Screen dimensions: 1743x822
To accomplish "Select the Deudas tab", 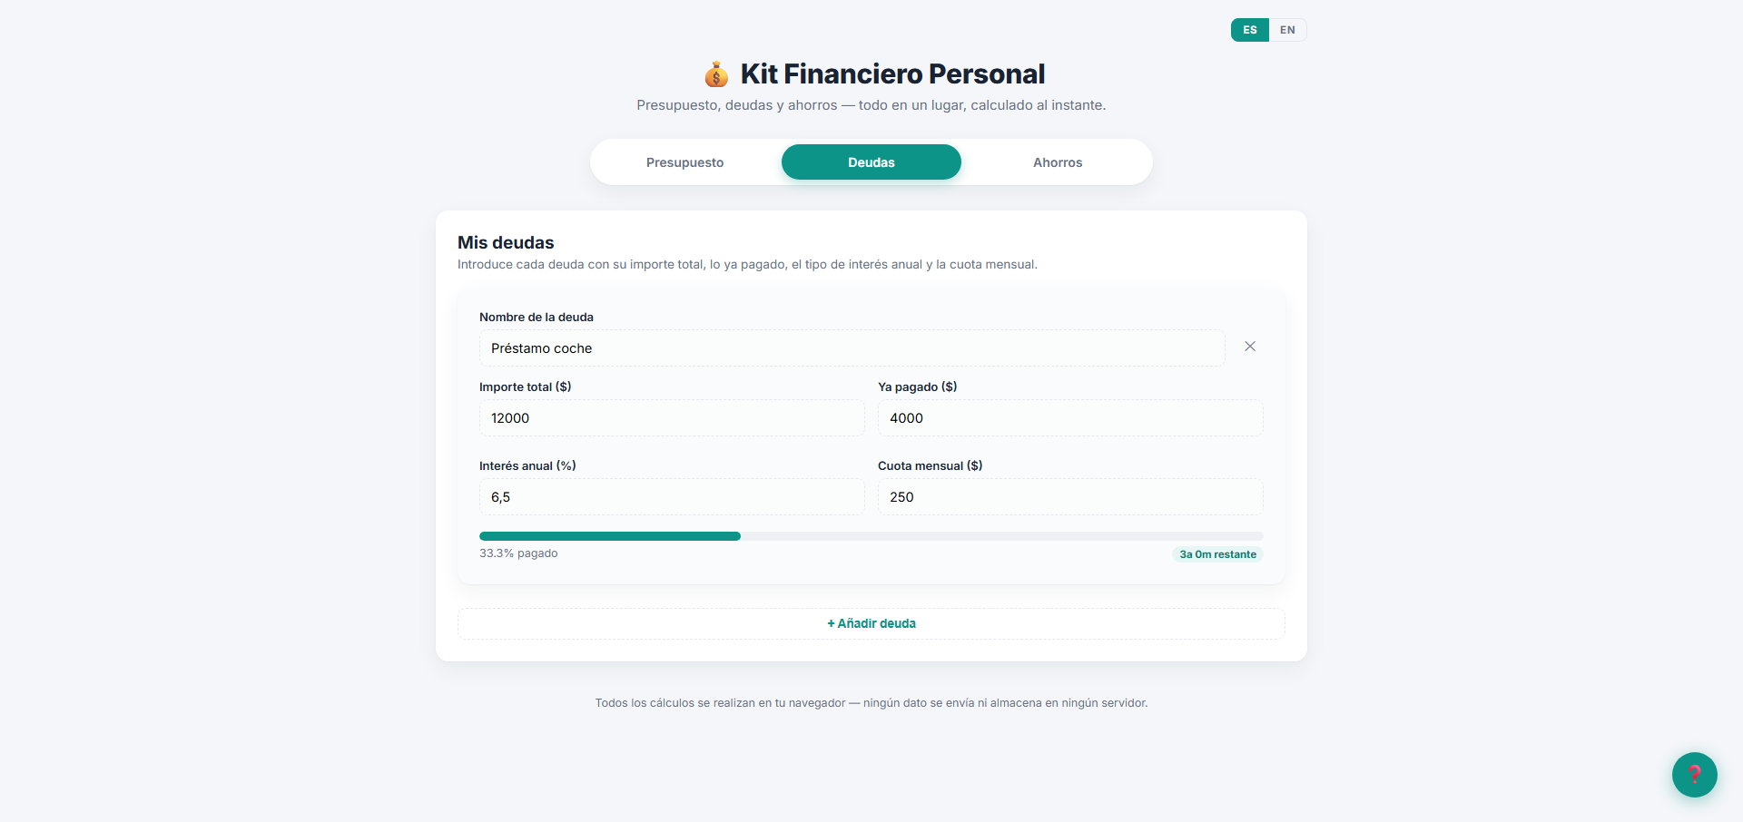I will coord(871,162).
